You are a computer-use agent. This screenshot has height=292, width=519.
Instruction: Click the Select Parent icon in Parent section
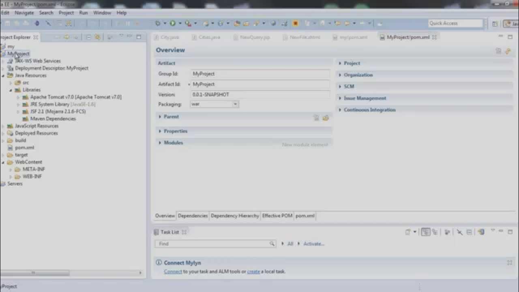coord(316,118)
